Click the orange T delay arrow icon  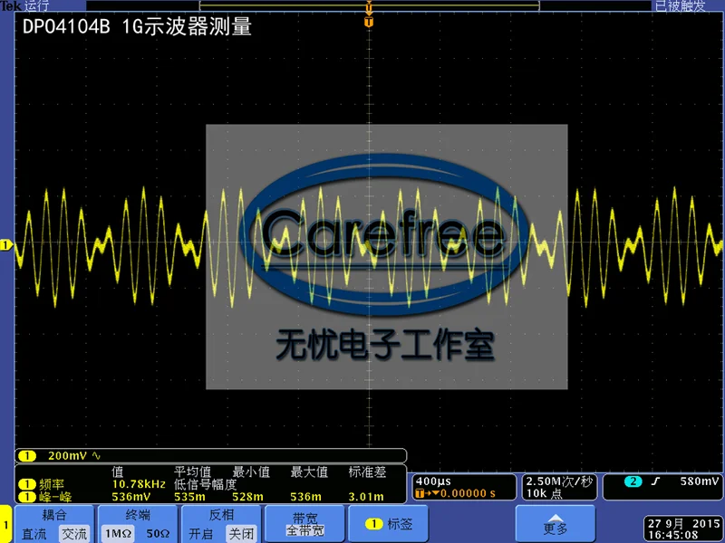[427, 493]
